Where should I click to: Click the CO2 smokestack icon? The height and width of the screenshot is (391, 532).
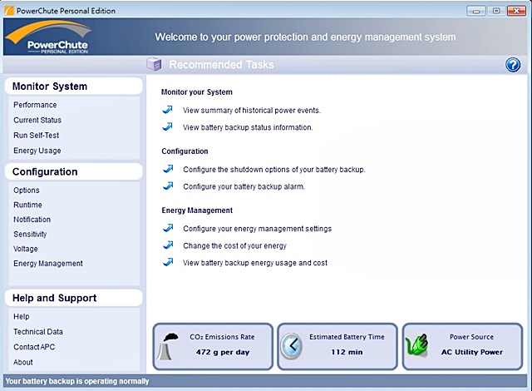click(168, 346)
